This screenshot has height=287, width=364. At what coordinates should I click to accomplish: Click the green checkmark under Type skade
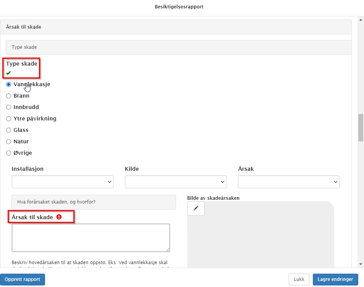coord(8,73)
